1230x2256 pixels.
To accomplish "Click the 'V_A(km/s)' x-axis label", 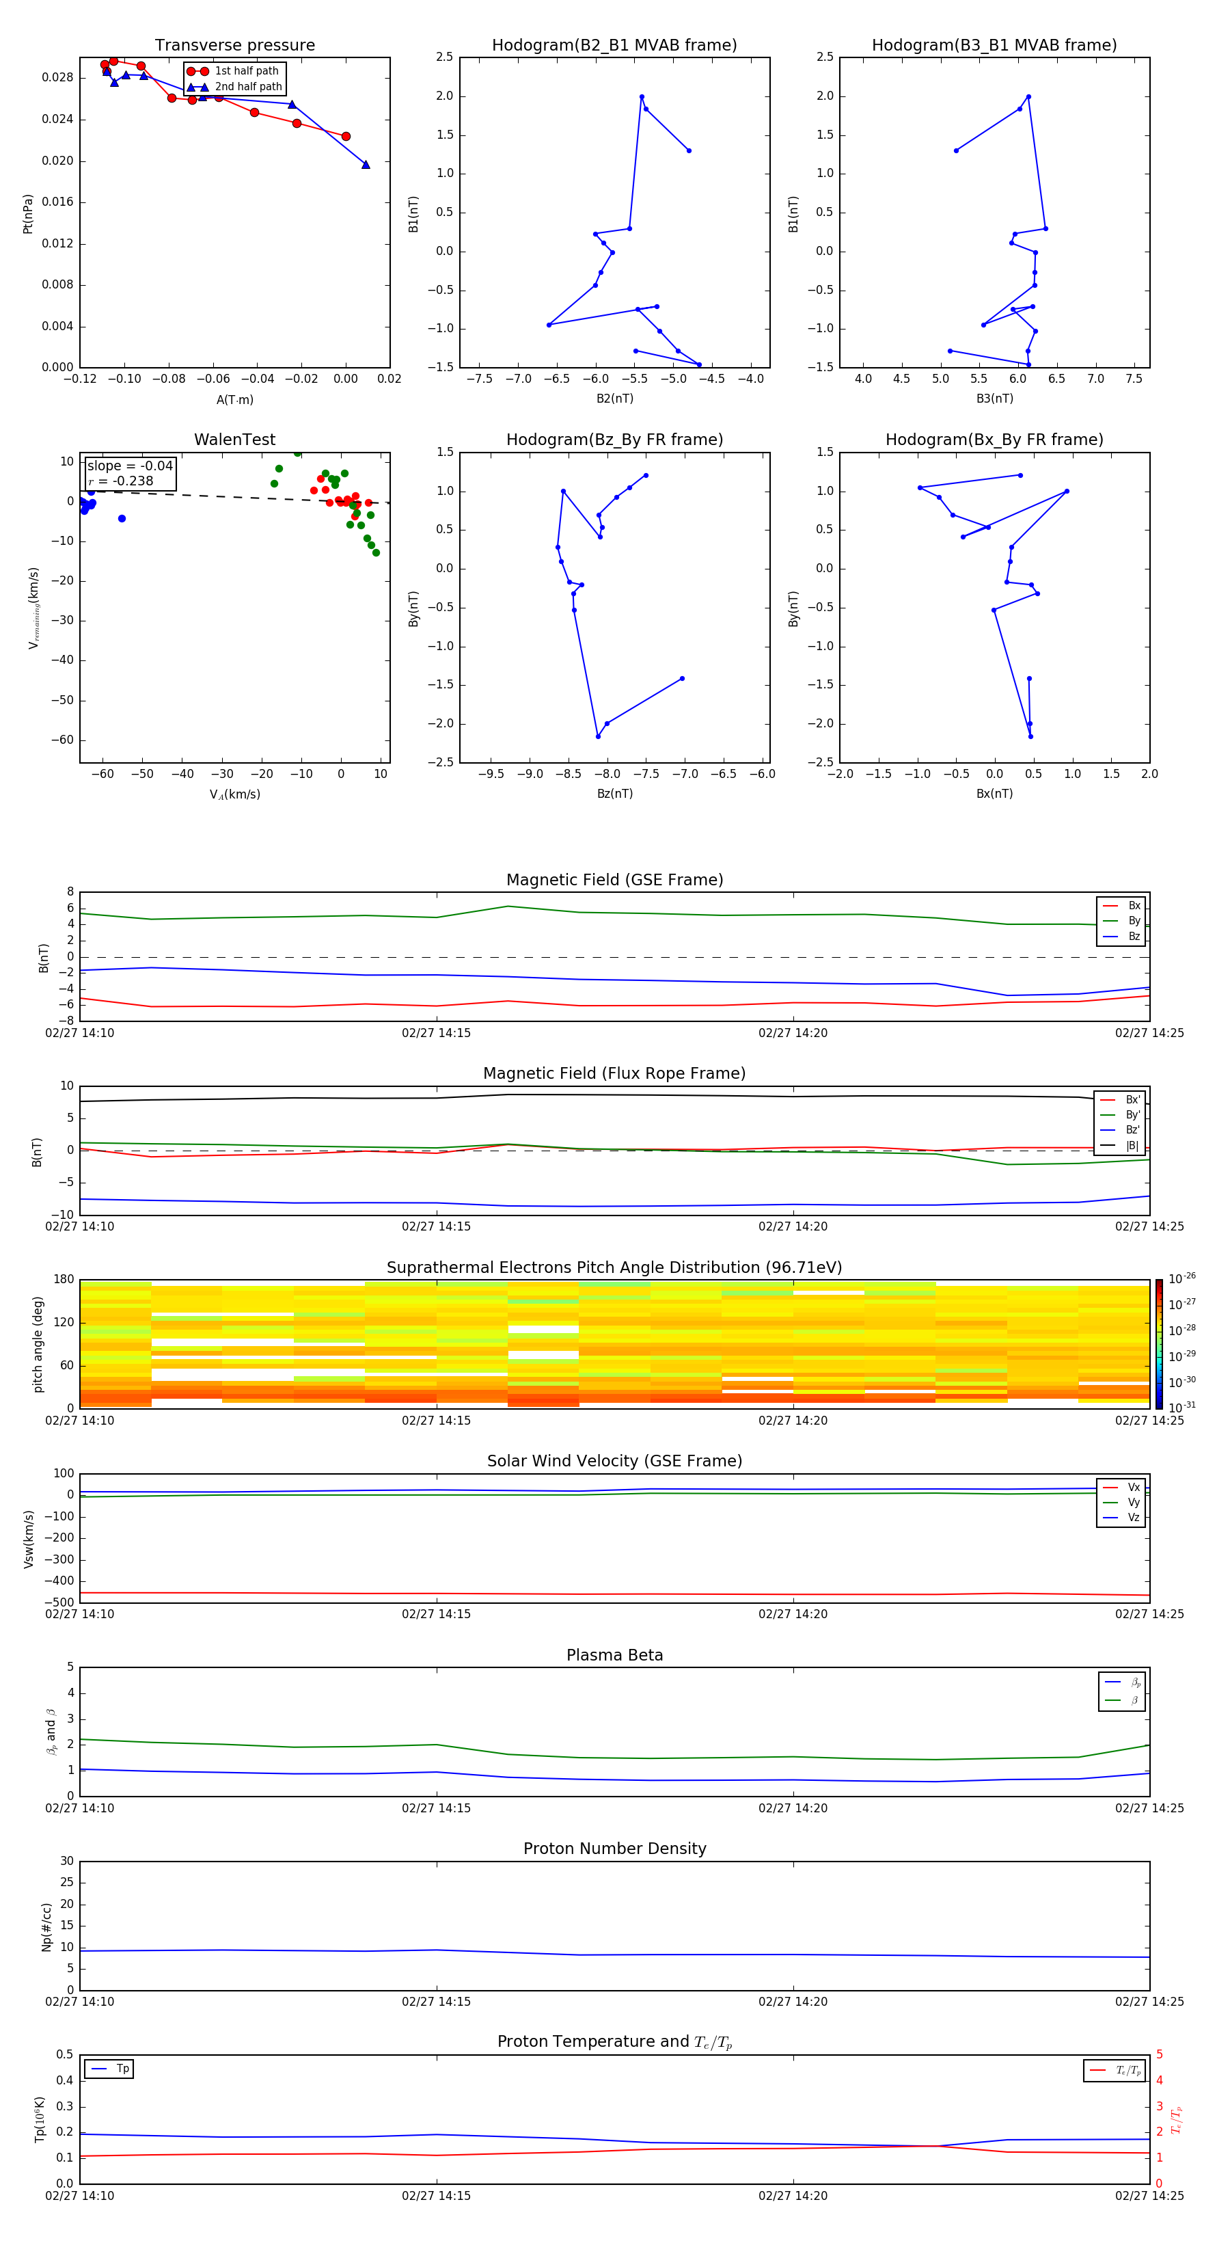I will coord(234,794).
